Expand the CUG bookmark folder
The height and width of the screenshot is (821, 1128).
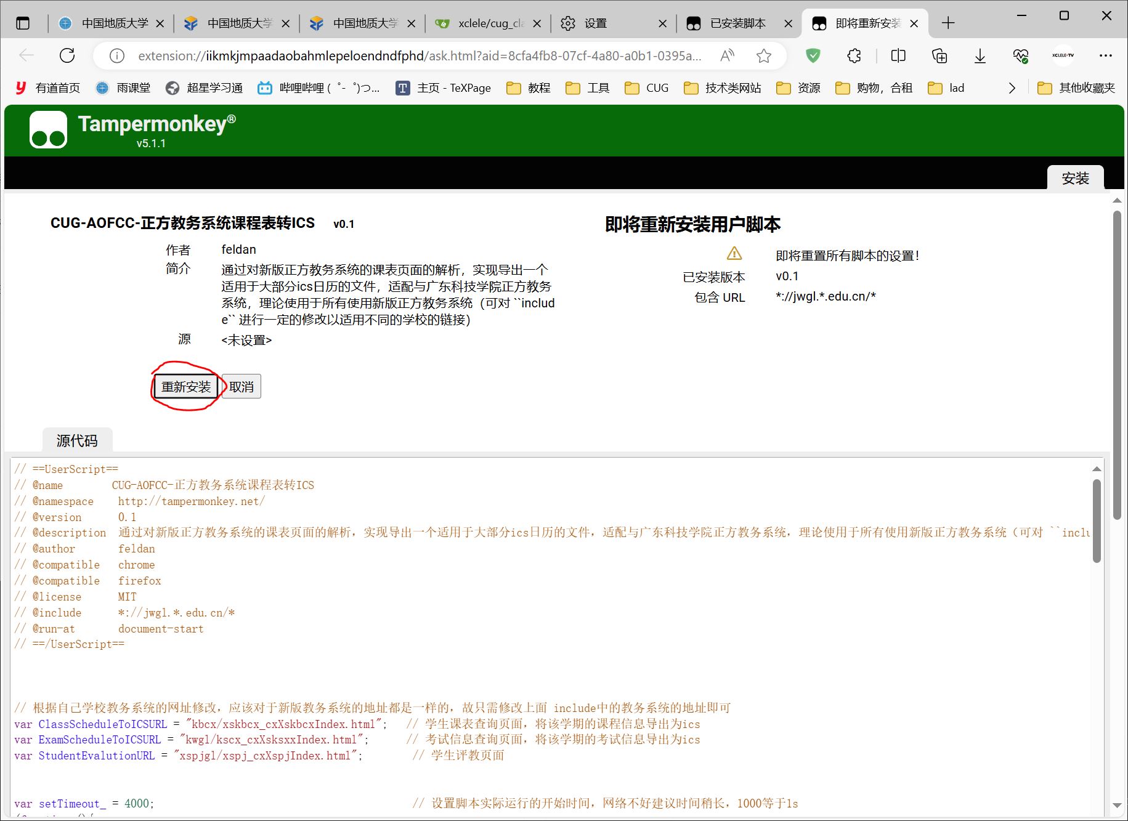(647, 88)
